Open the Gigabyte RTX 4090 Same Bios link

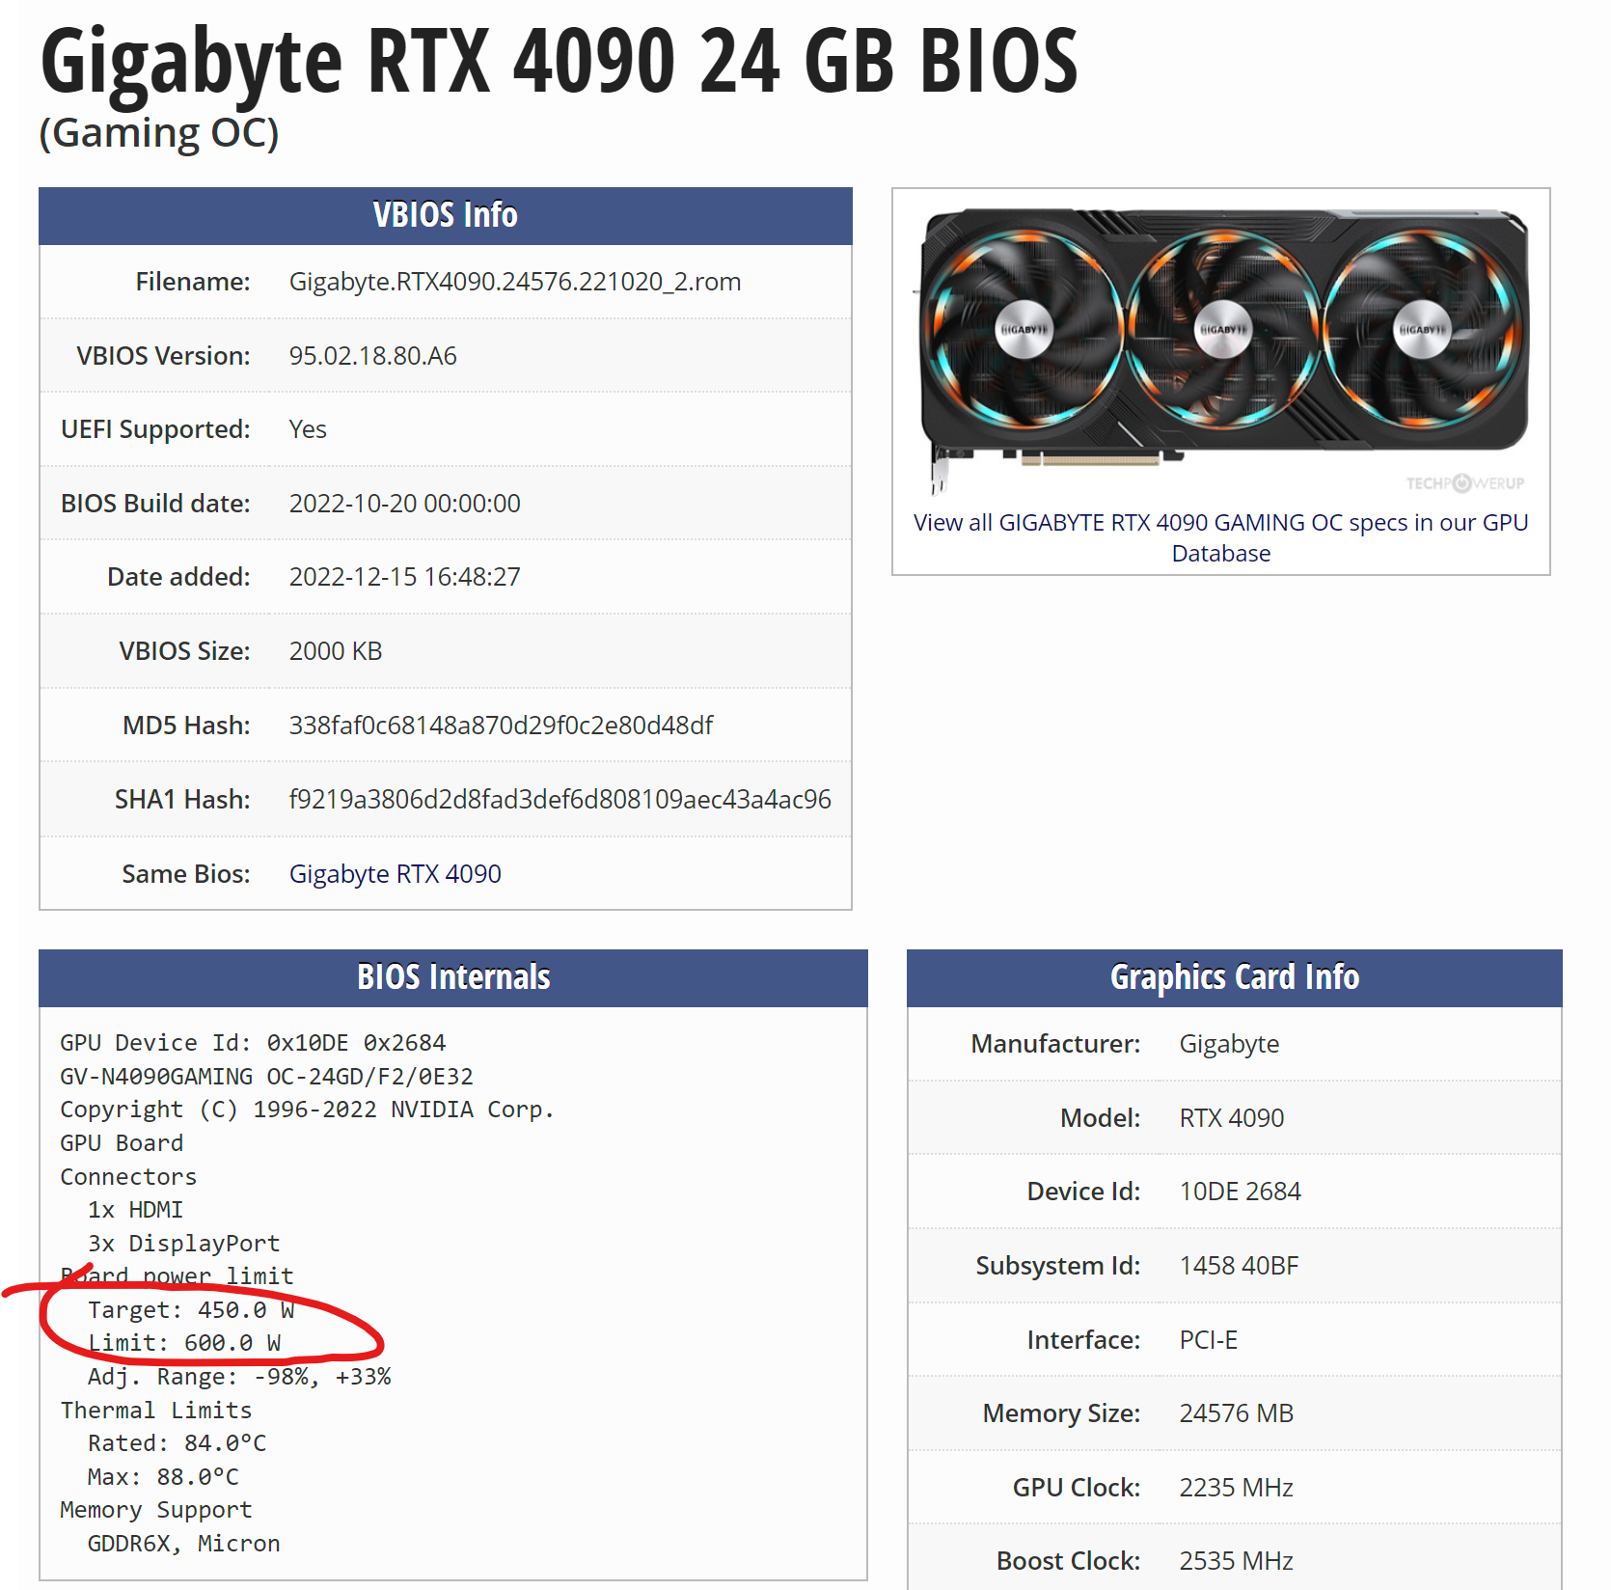[x=395, y=874]
